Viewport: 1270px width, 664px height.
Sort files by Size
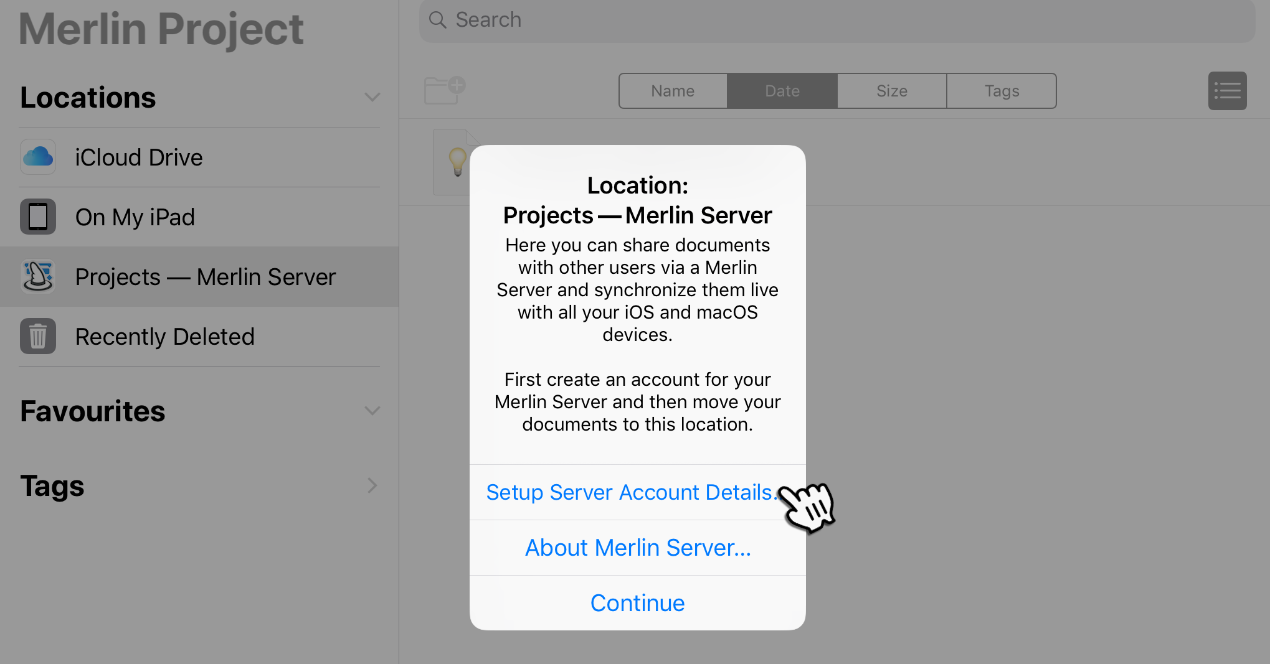click(892, 91)
